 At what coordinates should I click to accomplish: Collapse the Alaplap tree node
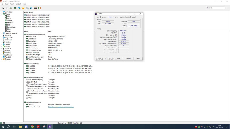click(x=1, y=14)
